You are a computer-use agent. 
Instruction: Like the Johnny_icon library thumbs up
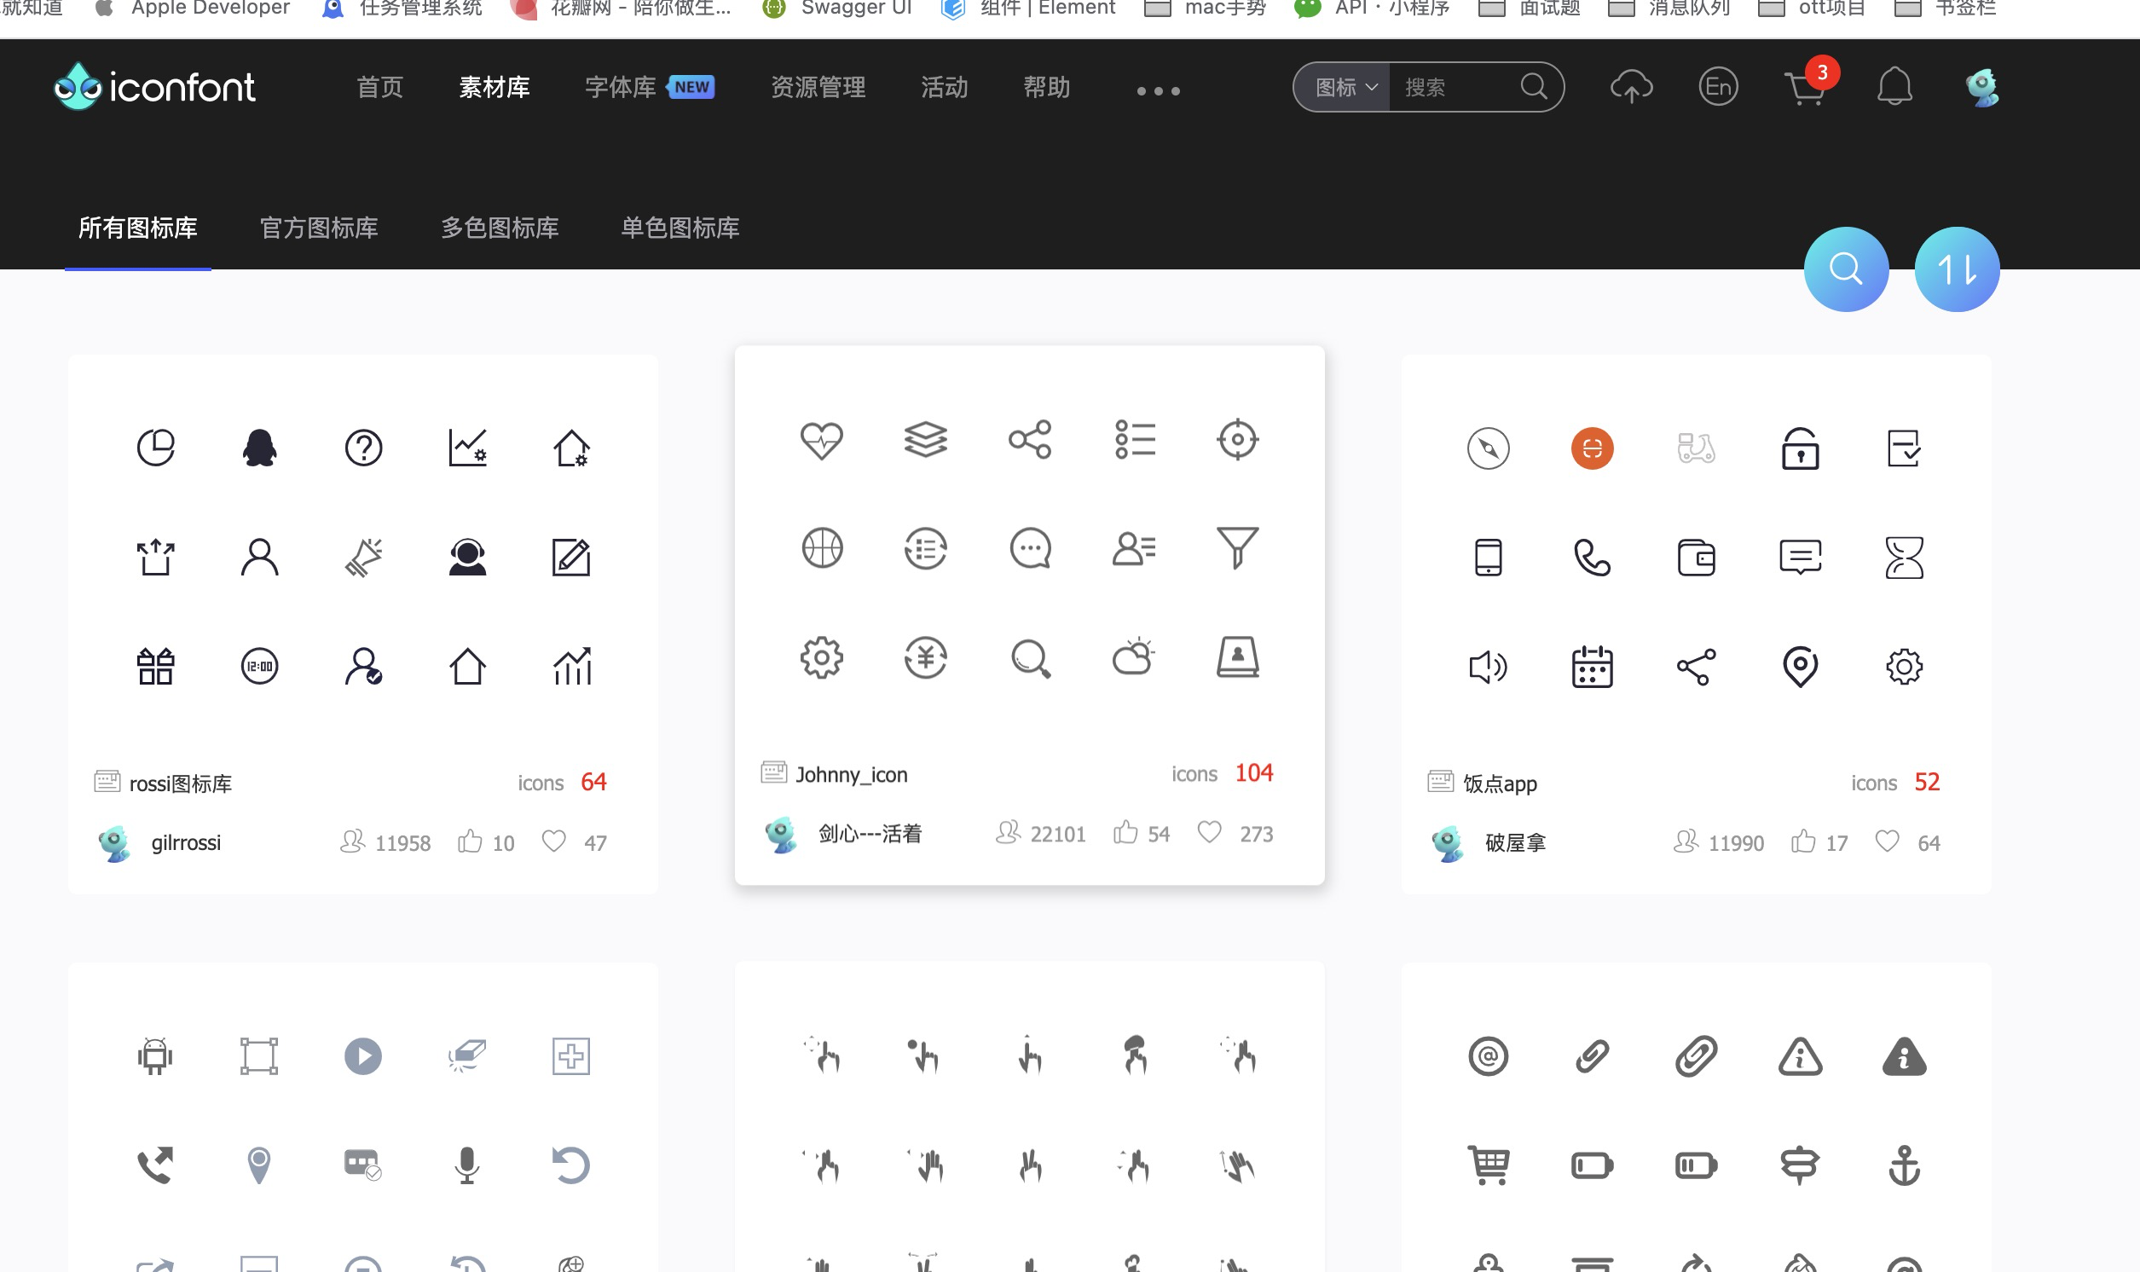[1125, 832]
